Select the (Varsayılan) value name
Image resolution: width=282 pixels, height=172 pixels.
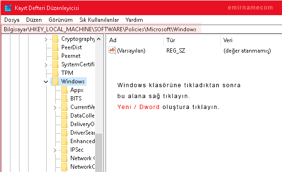tap(131, 51)
